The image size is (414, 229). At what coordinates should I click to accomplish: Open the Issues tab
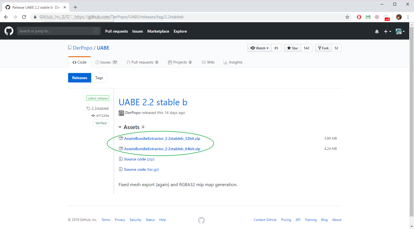[106, 62]
